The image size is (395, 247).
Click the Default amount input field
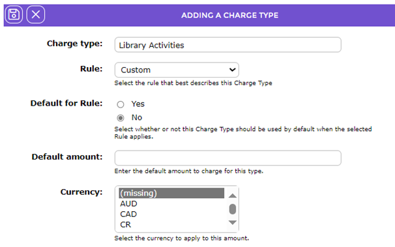click(227, 158)
